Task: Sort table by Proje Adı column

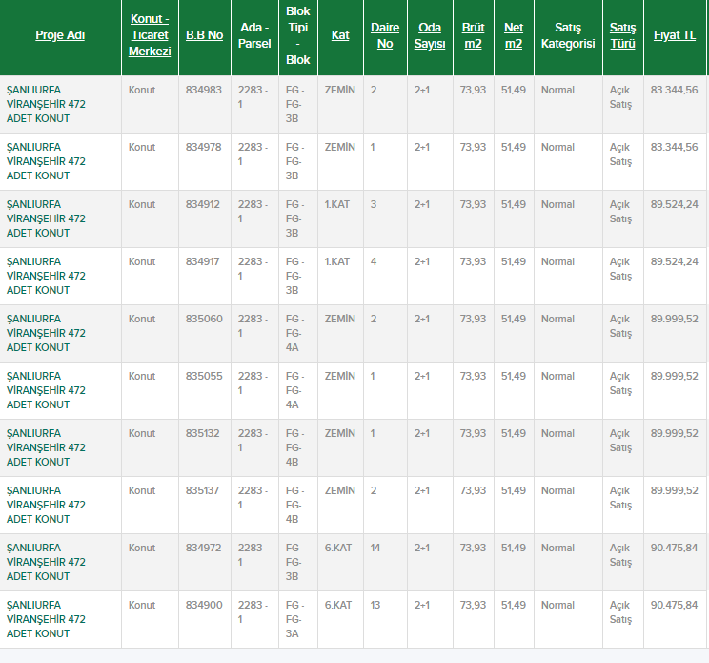Action: (60, 35)
